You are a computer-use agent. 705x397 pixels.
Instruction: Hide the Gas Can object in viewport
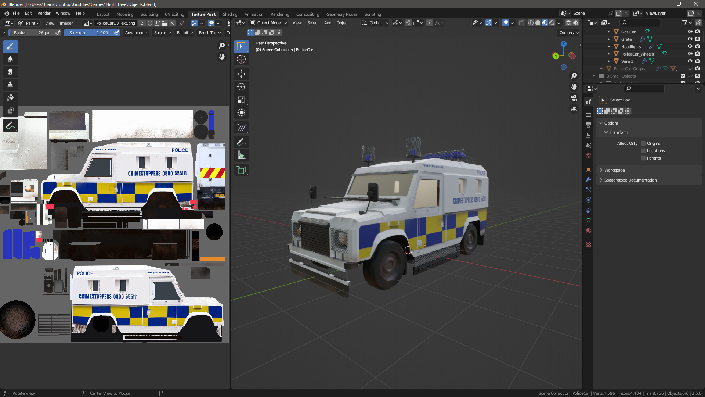[x=690, y=32]
